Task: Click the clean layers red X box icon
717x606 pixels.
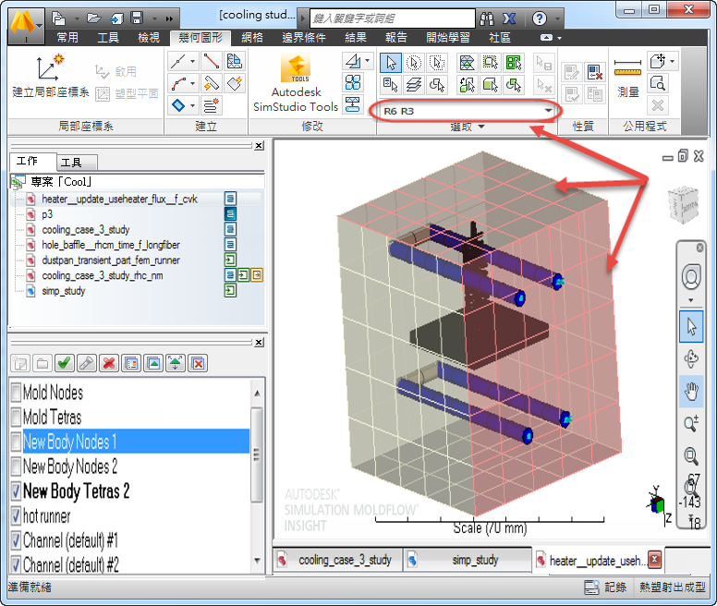Action: (198, 363)
